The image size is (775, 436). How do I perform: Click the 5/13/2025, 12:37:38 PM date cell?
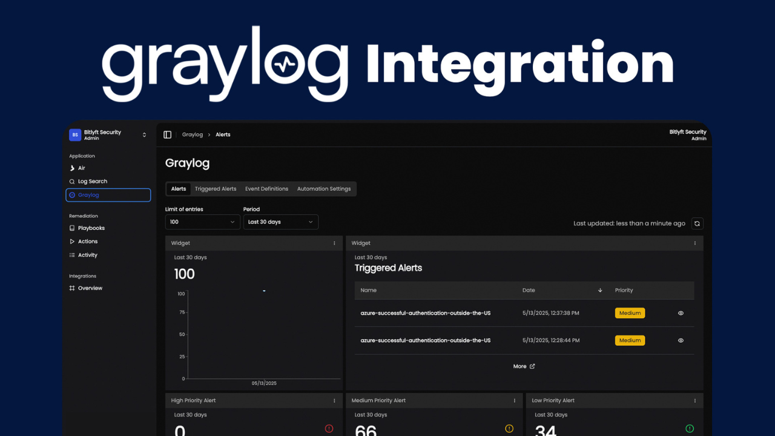tap(550, 313)
